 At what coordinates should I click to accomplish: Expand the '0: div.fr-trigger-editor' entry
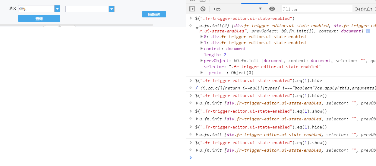tap(202, 37)
